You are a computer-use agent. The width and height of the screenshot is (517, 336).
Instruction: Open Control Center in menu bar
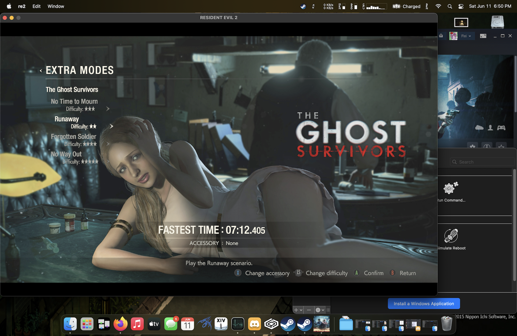[x=461, y=6]
